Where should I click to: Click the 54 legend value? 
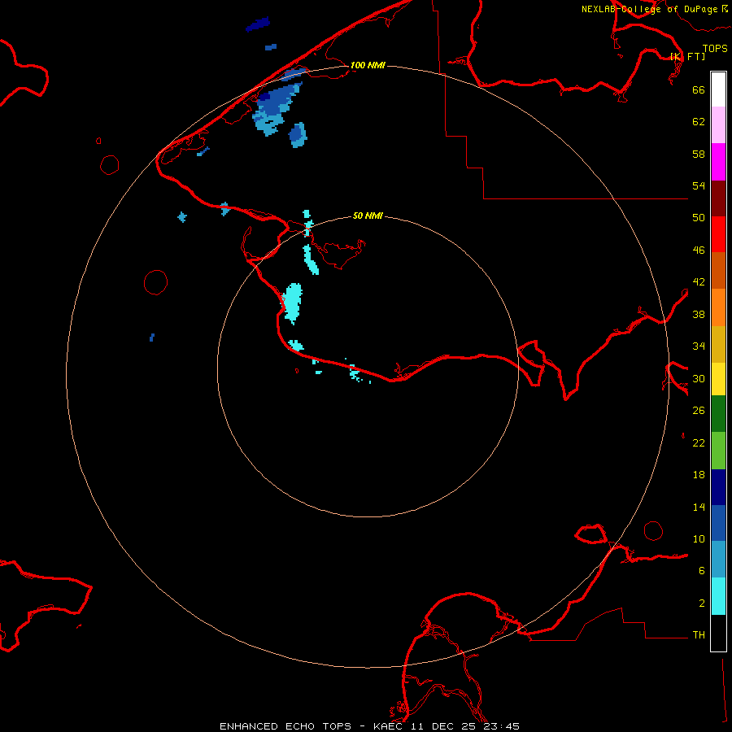click(x=699, y=185)
